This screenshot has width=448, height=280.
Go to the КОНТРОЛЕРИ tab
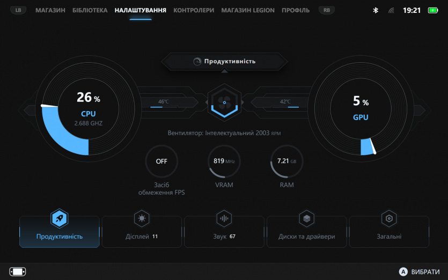[x=194, y=10]
